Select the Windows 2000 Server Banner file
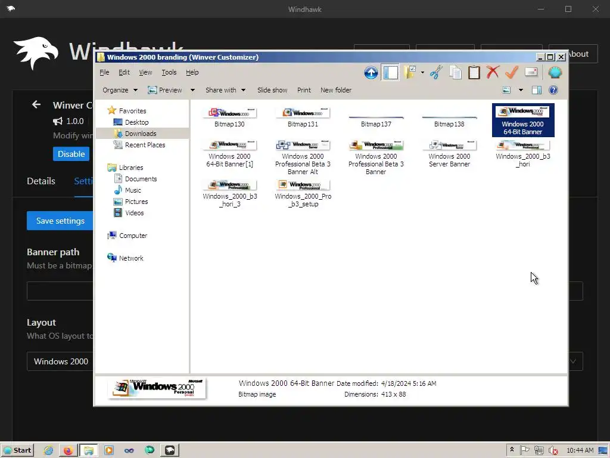 [x=449, y=154]
